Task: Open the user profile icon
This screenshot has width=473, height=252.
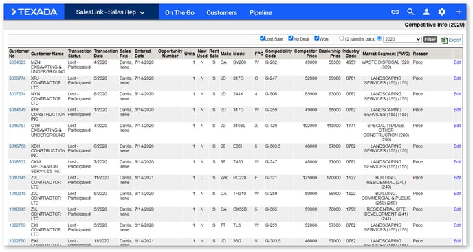Action: 426,12
